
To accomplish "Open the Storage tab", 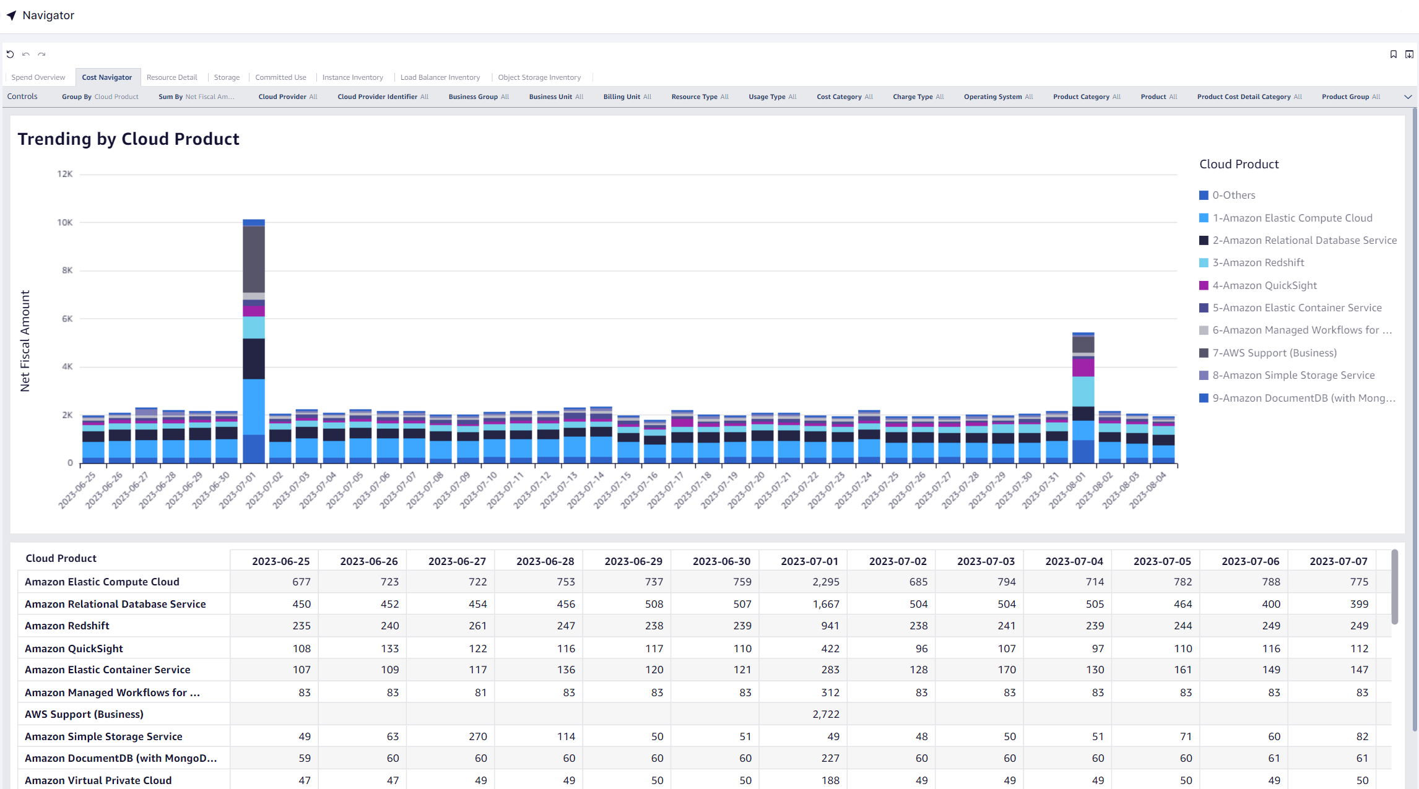I will click(x=227, y=77).
